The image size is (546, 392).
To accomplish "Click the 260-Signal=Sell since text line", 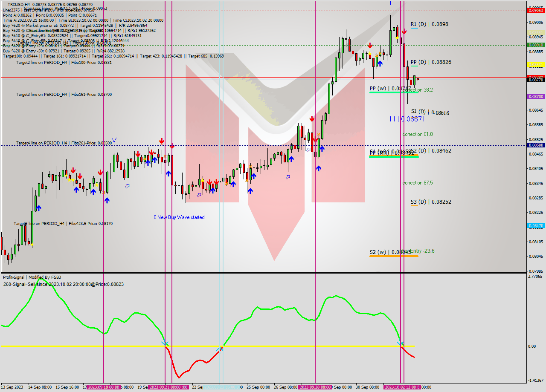I will [63, 284].
